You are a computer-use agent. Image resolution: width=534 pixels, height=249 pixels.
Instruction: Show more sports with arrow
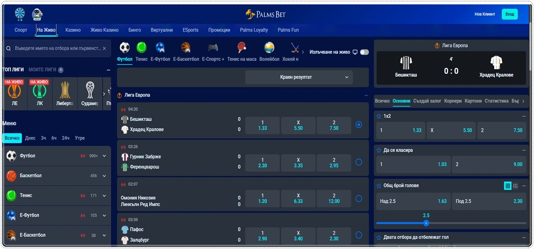(x=303, y=52)
